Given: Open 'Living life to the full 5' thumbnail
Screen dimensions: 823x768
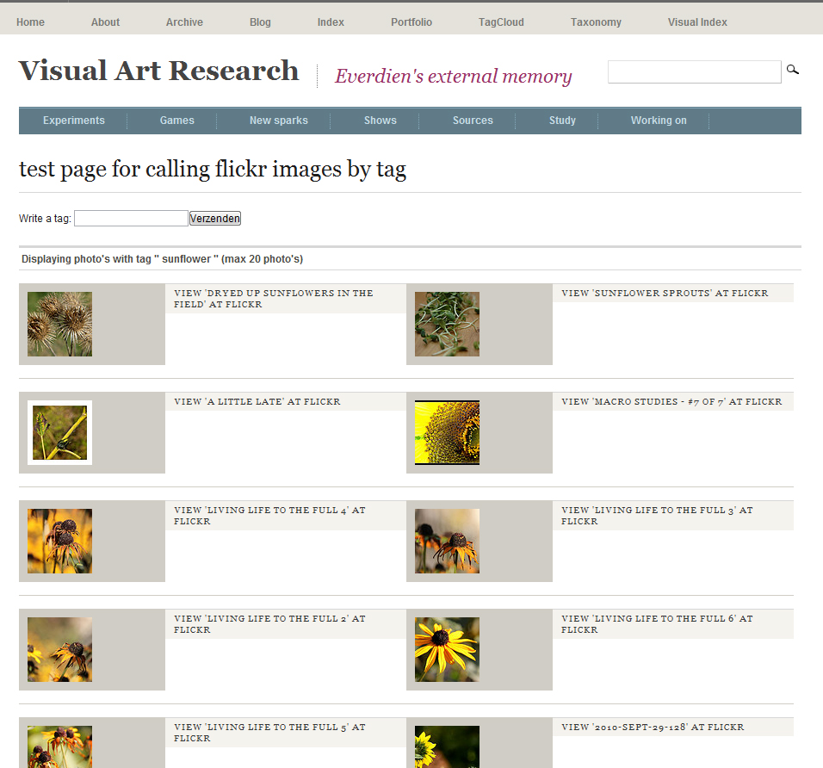Looking at the screenshot, I should pyautogui.click(x=60, y=746).
